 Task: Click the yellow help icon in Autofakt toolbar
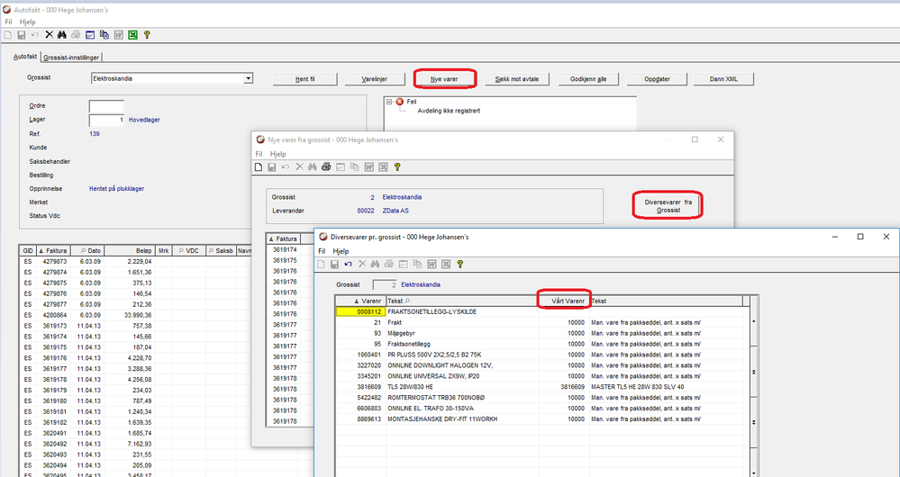point(146,35)
